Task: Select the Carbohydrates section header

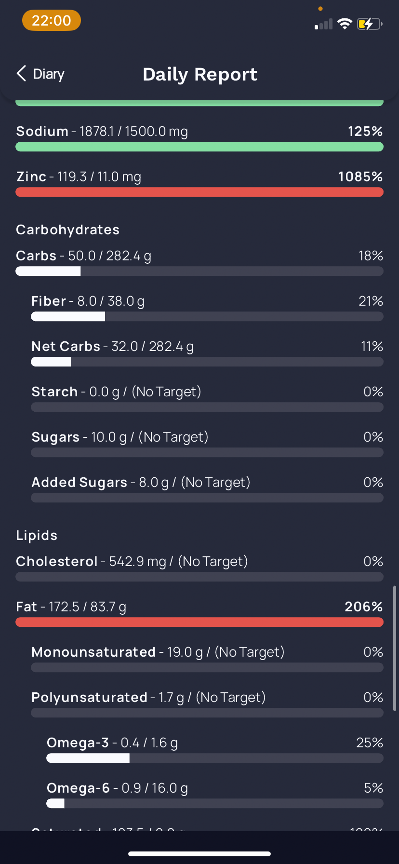Action: [x=67, y=230]
